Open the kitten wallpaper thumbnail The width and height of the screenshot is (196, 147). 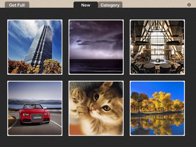point(96,108)
